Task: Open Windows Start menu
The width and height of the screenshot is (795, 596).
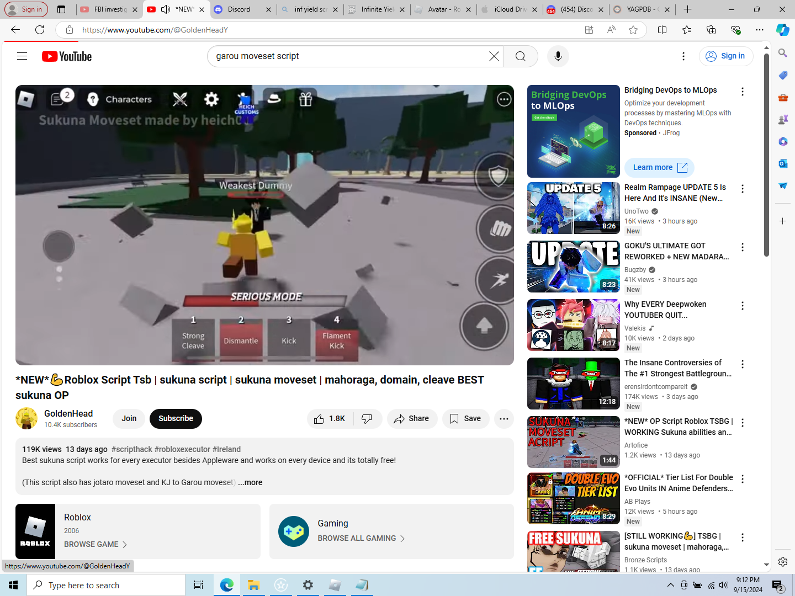Action: coord(13,585)
